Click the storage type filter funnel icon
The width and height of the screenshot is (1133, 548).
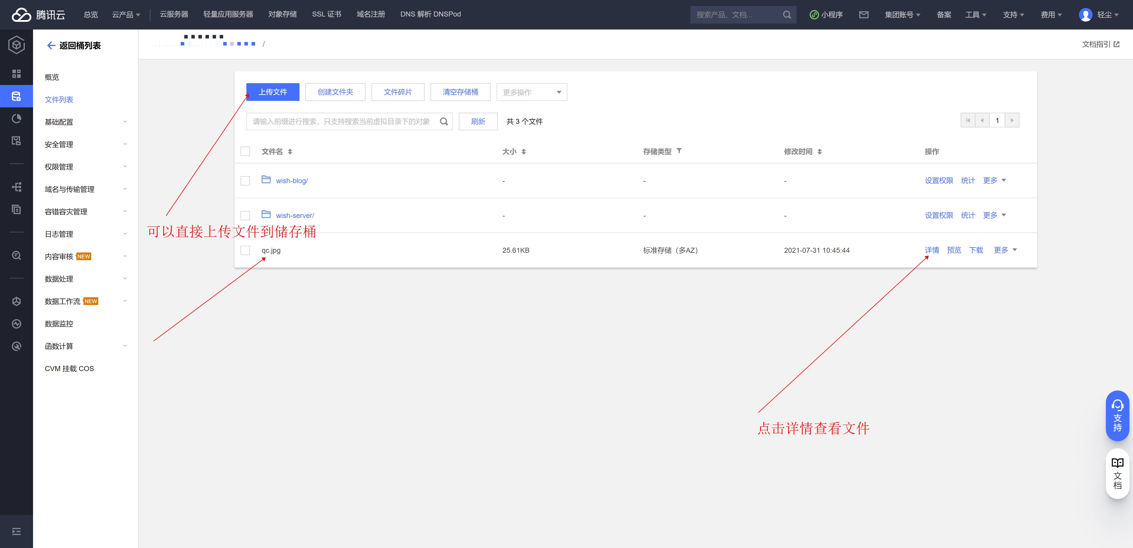(679, 151)
